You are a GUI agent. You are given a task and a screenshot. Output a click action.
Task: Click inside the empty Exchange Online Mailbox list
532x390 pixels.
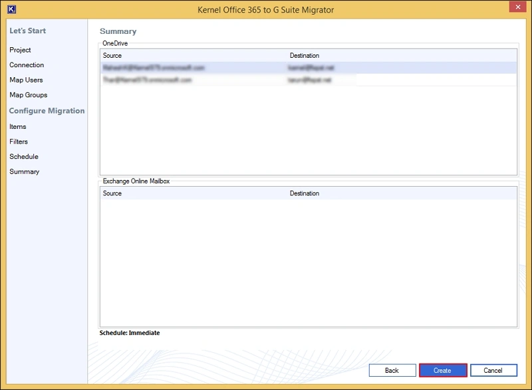tap(308, 266)
